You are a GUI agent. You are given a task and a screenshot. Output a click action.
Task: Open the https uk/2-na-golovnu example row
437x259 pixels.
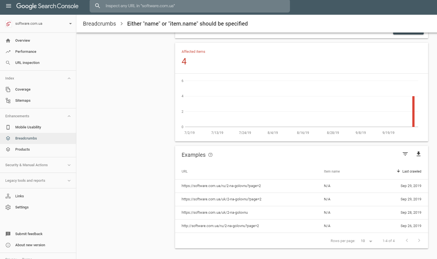pos(301,213)
